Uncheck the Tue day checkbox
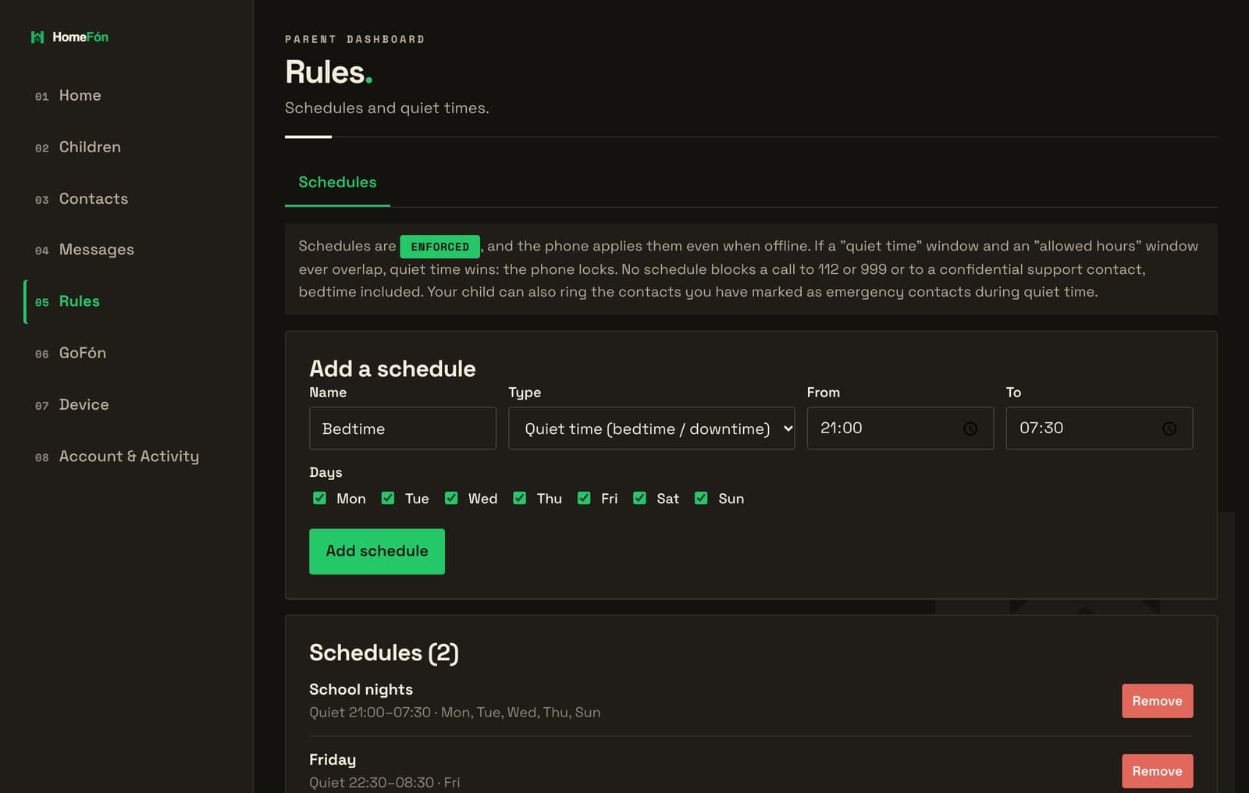 (387, 498)
